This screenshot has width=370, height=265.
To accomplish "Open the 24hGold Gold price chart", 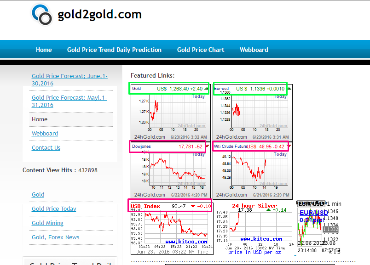I will coord(170,113).
